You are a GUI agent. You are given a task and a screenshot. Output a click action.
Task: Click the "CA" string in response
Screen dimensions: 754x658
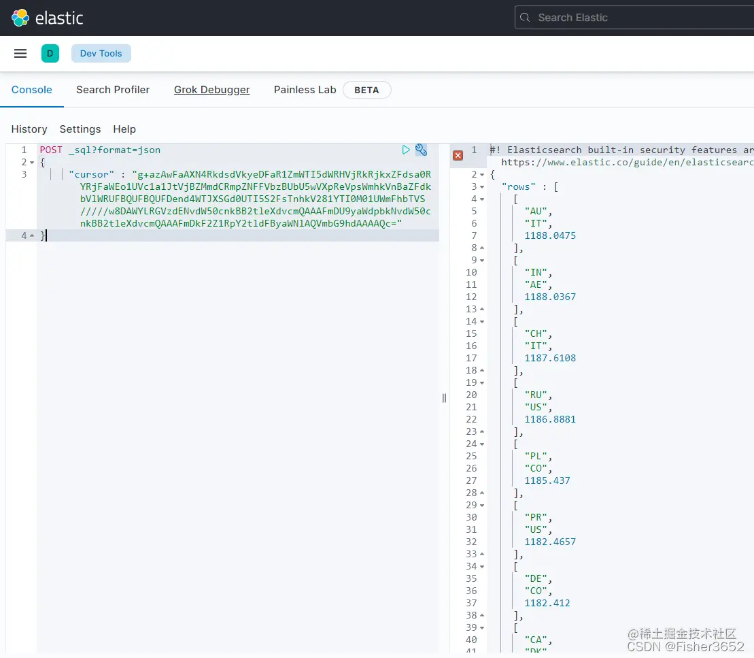536,640
